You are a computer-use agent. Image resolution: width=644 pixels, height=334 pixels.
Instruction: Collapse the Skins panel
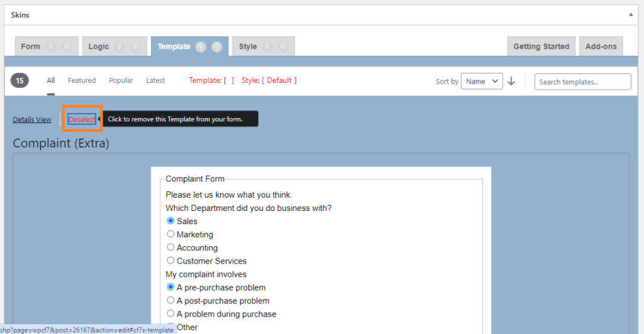click(x=631, y=14)
